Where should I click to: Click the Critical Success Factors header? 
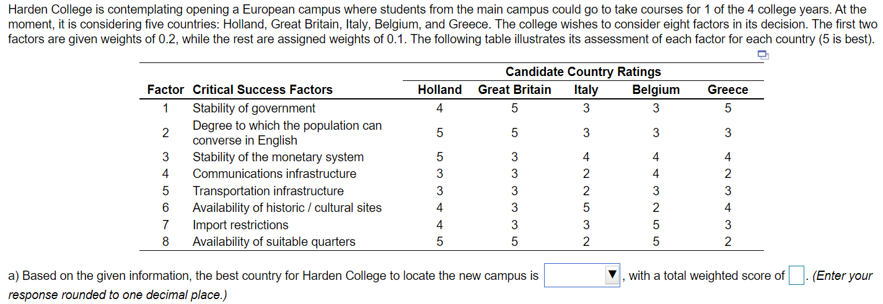pos(263,90)
